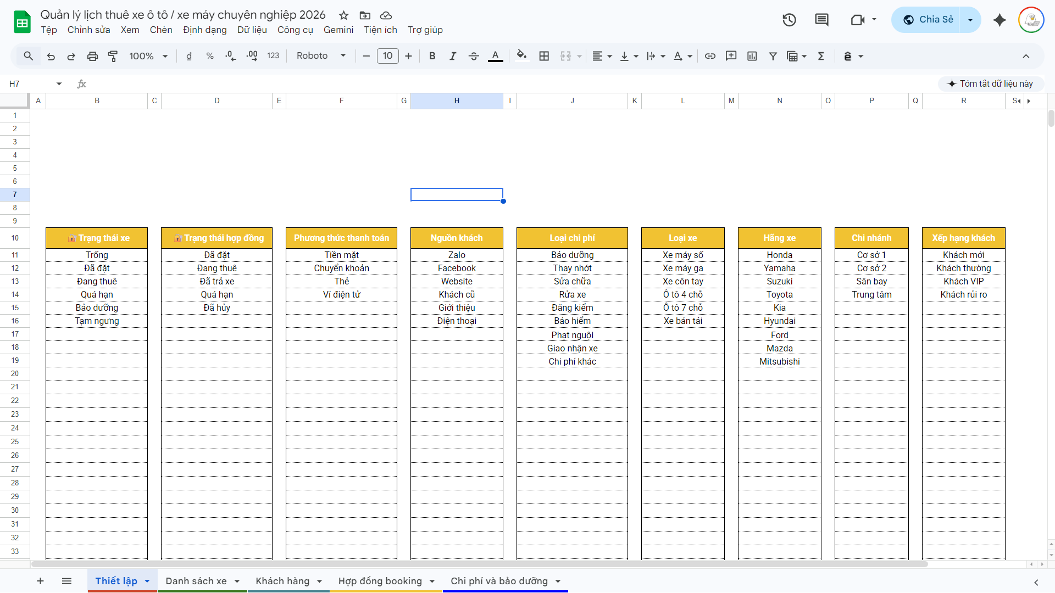This screenshot has width=1055, height=593.
Task: Click the name box showing H7
Action: click(x=30, y=83)
